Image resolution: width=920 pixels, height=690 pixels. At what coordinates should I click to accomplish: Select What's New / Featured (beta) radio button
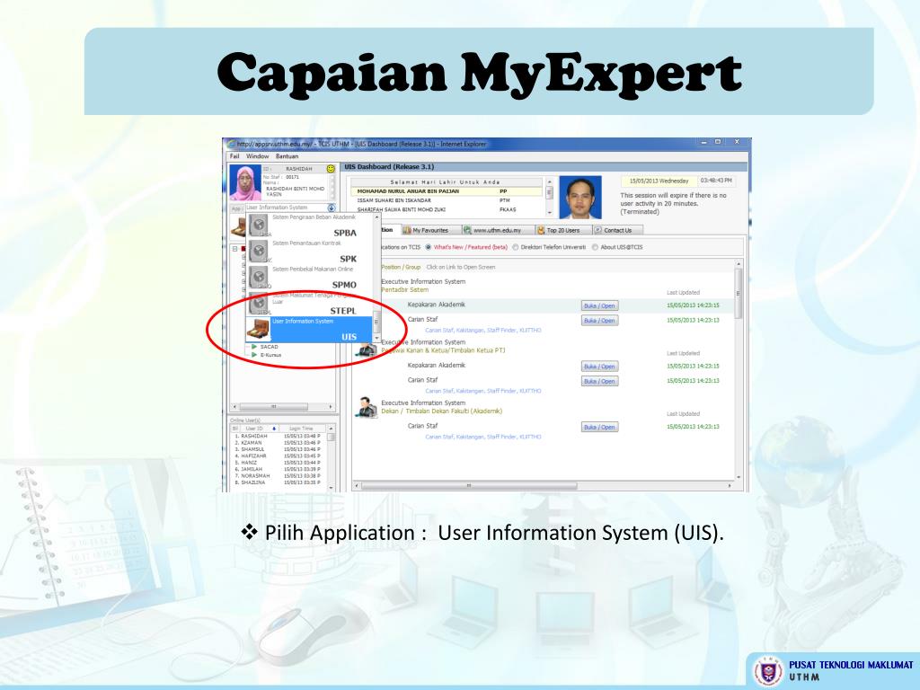[x=429, y=248]
